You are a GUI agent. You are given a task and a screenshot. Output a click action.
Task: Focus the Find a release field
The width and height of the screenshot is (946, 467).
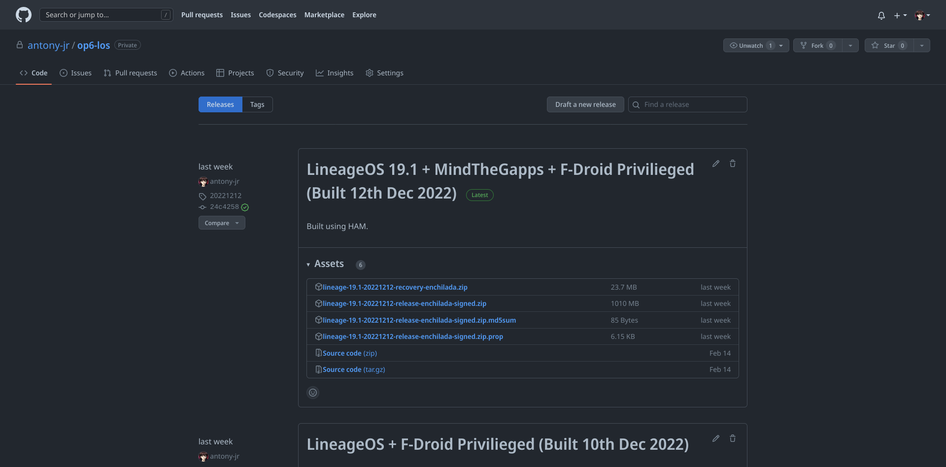coord(688,104)
